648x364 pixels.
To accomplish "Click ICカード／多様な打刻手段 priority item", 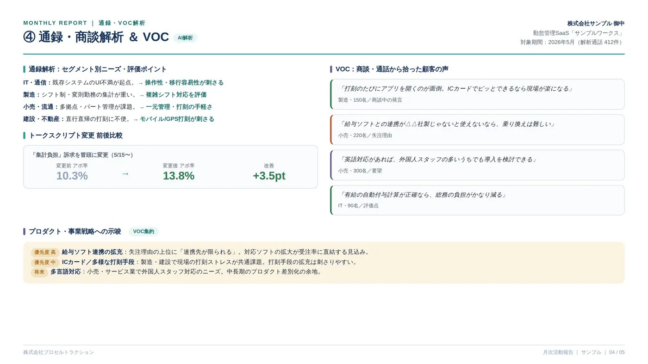I will coord(98,262).
